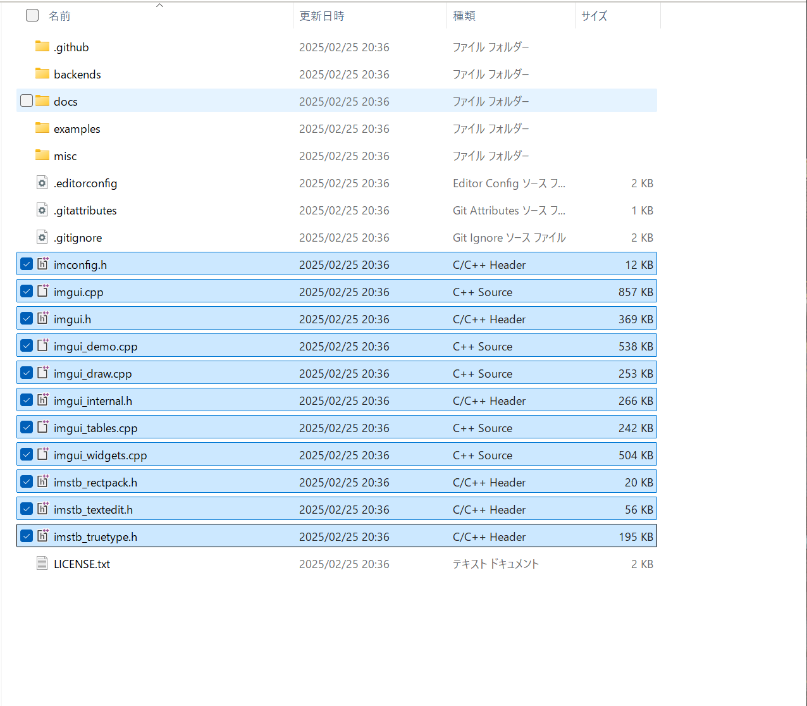Click the imstb_truetype.h file icon
This screenshot has width=807, height=706.
pyautogui.click(x=43, y=536)
